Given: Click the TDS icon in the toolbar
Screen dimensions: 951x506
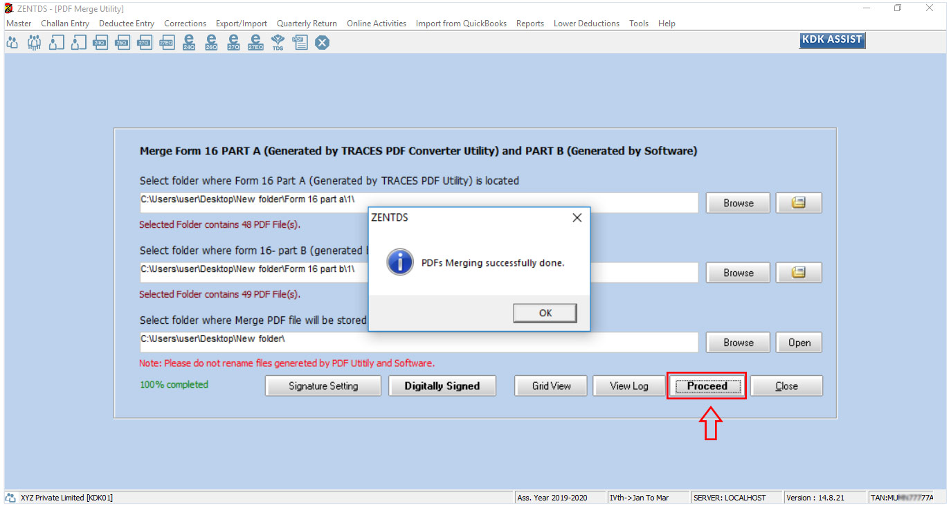Looking at the screenshot, I should (278, 43).
